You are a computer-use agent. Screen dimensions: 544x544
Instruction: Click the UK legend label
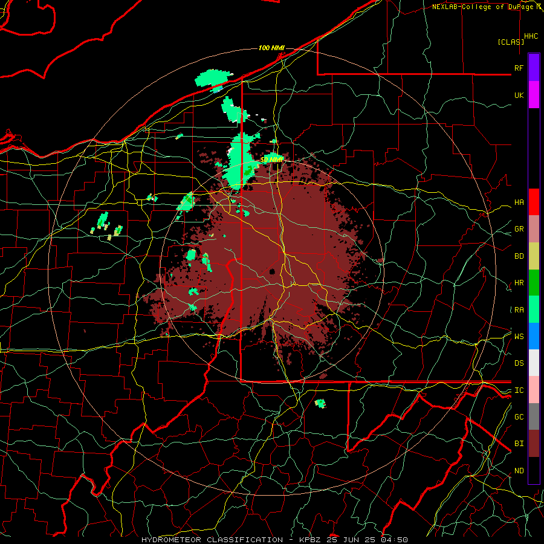519,95
